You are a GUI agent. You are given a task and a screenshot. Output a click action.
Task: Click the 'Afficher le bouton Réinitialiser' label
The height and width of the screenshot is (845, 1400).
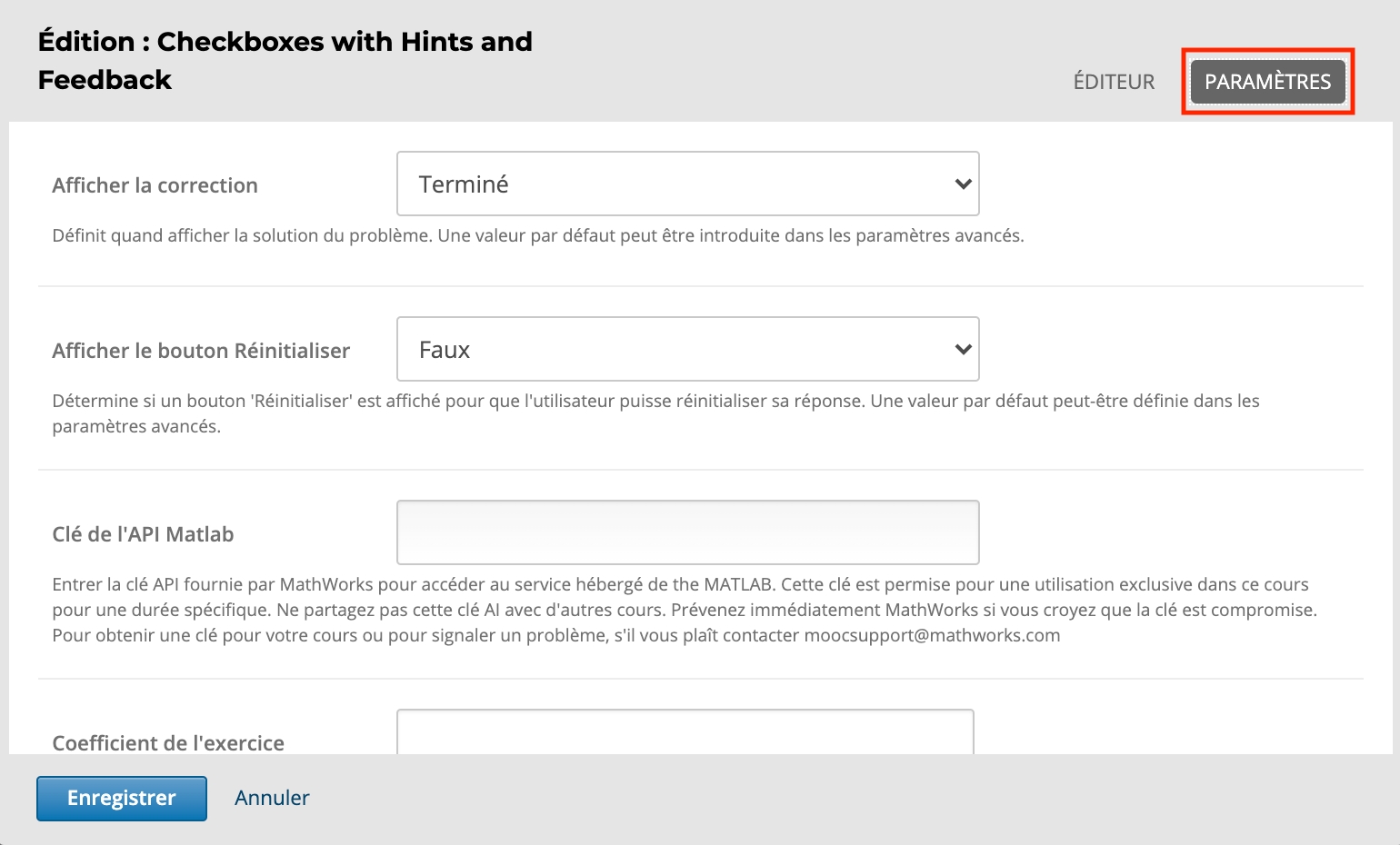point(201,351)
